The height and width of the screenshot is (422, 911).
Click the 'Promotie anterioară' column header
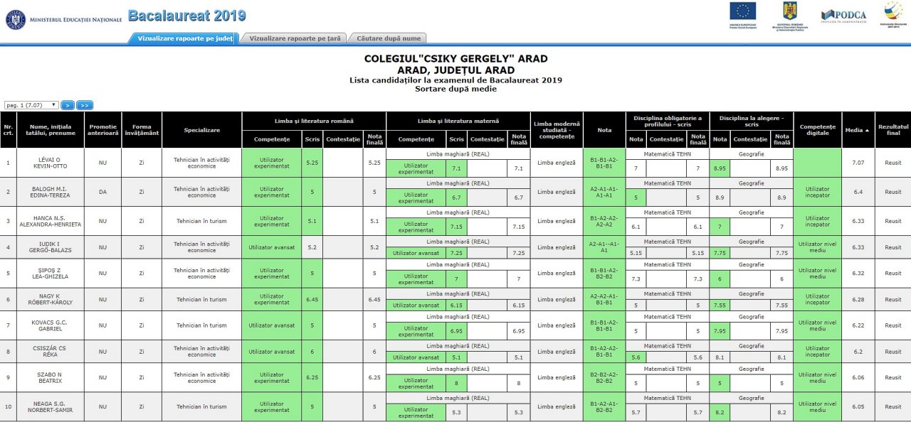pyautogui.click(x=103, y=130)
